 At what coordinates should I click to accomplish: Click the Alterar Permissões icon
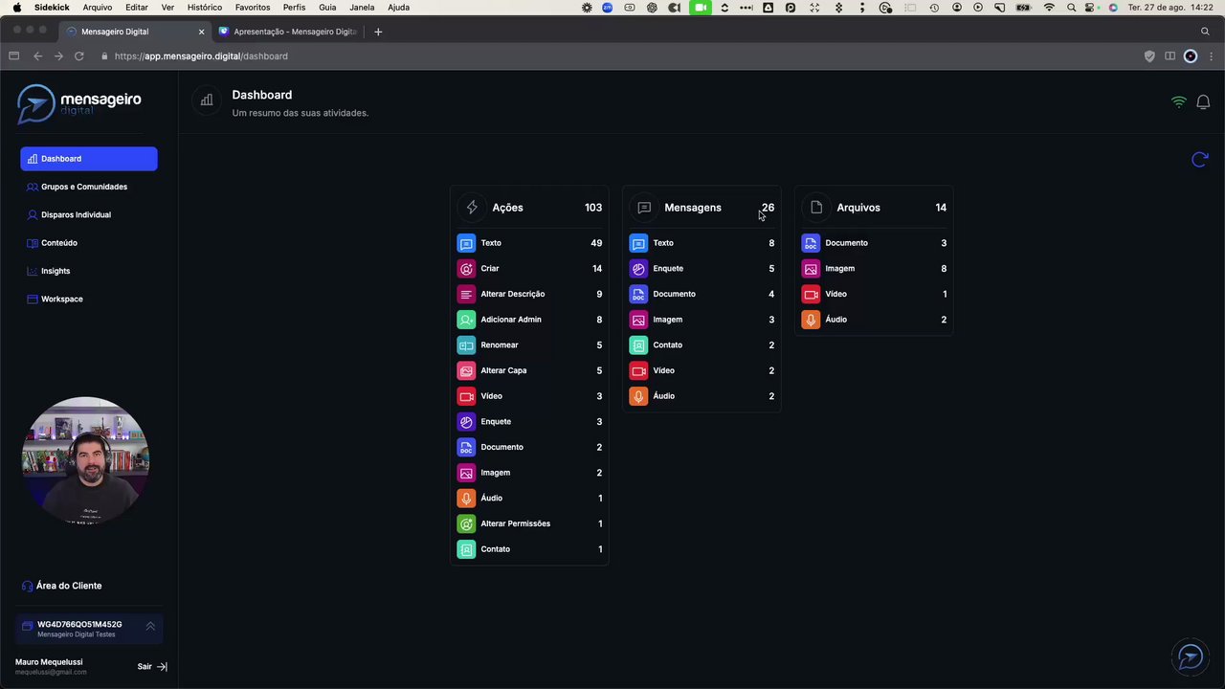click(466, 523)
